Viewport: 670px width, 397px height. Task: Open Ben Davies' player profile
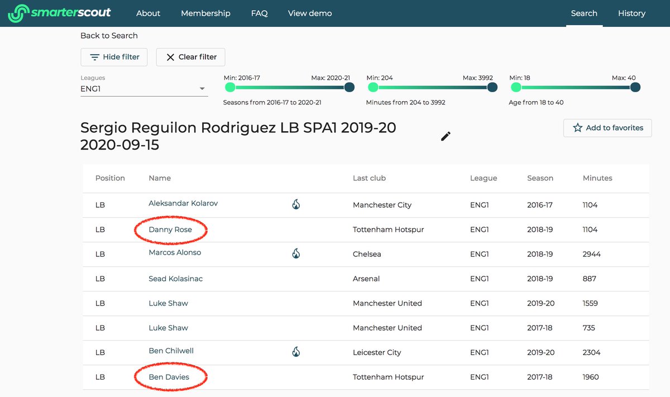(x=169, y=377)
